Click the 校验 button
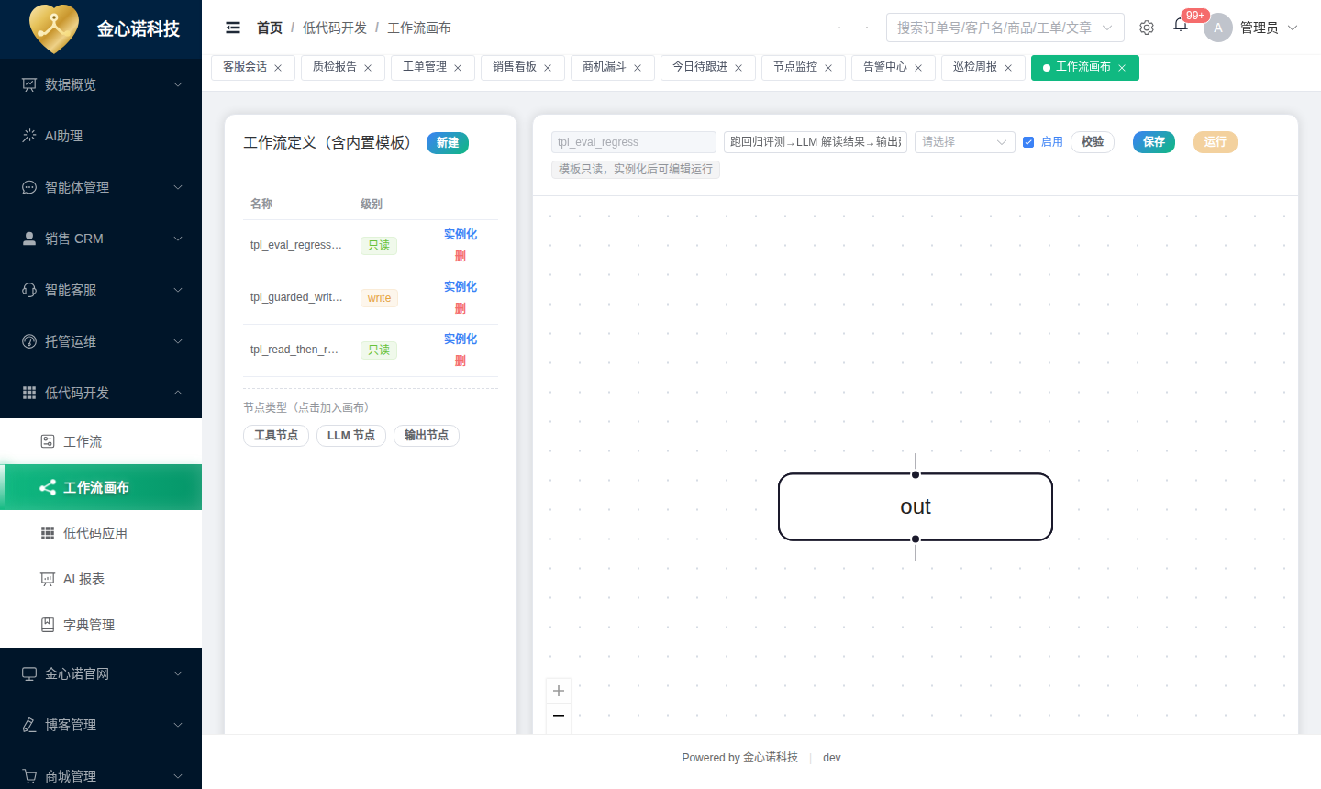The width and height of the screenshot is (1321, 789). 1093,142
